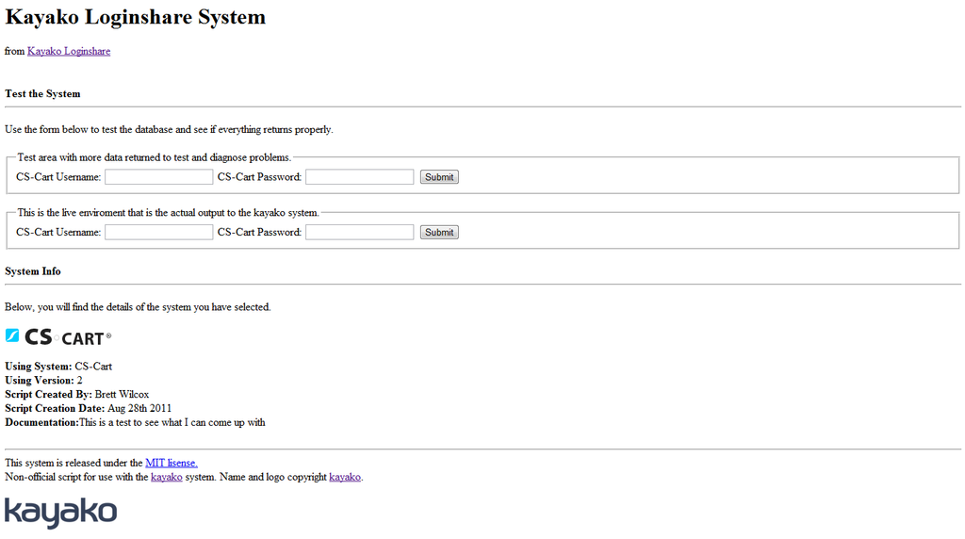
Task: Click 'This is the live enviroment' legend
Action: pos(168,213)
